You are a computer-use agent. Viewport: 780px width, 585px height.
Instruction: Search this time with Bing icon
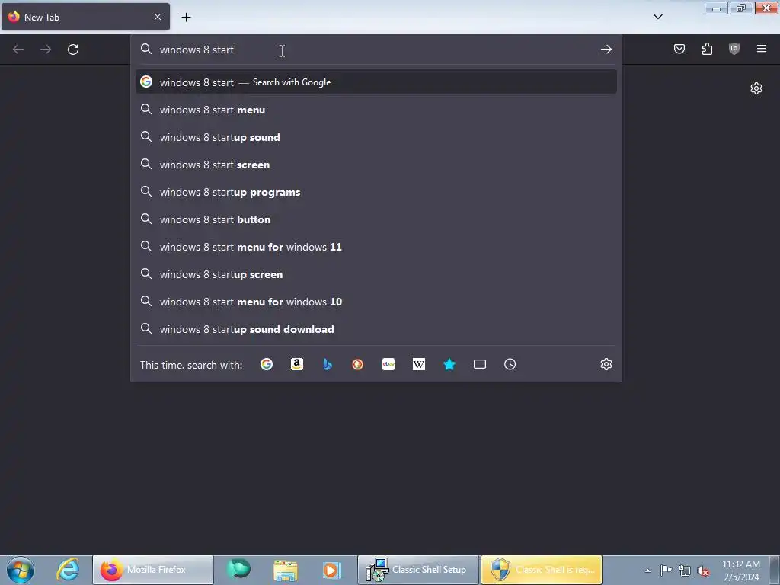point(328,364)
